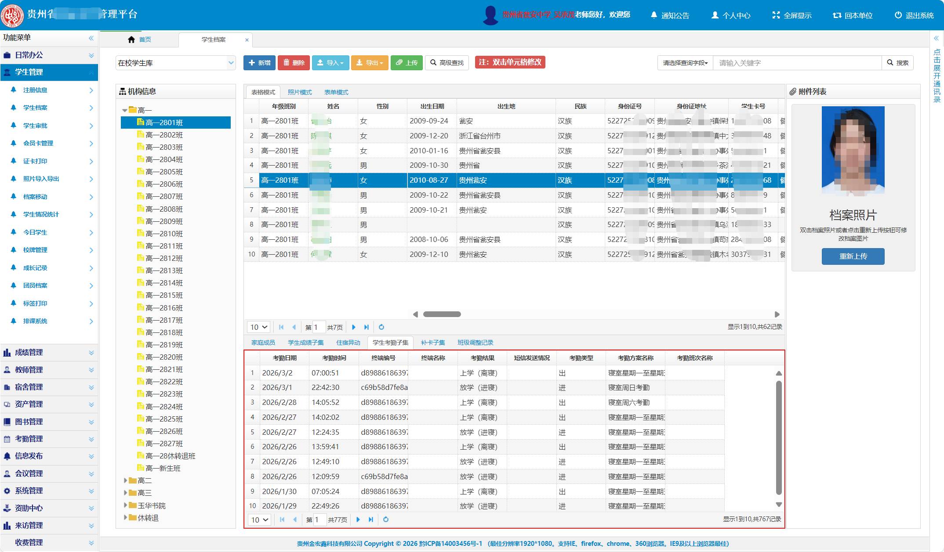Switch to 照片模式 tab
The image size is (944, 552).
tap(299, 92)
